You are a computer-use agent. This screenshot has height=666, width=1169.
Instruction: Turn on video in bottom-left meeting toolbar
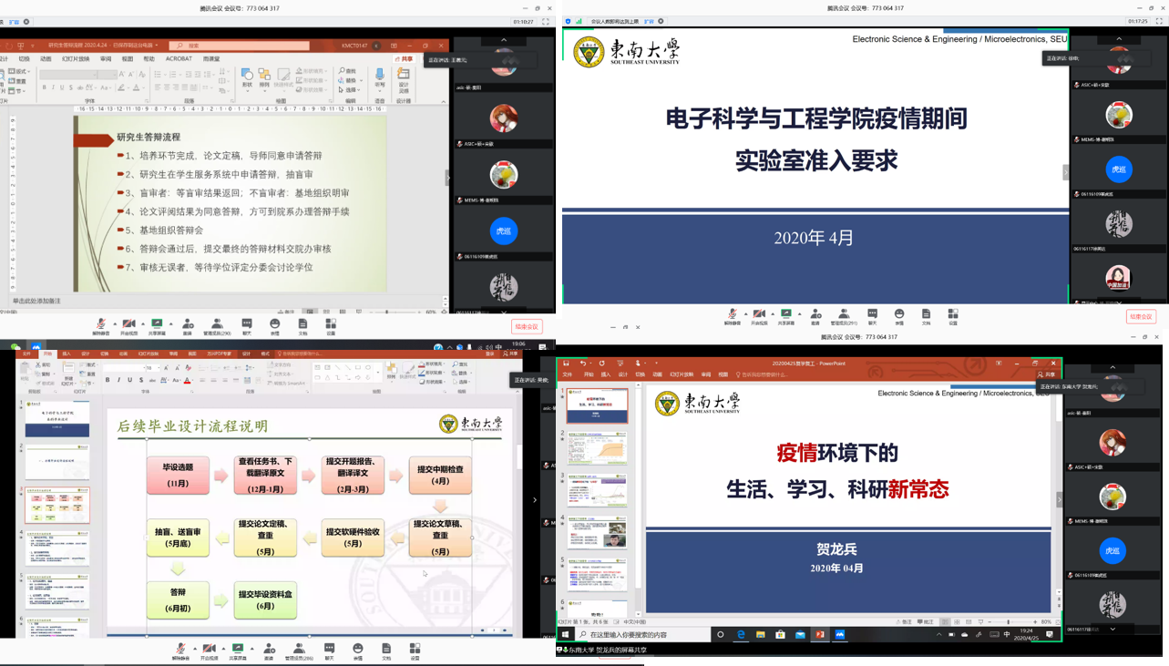pos(209,652)
